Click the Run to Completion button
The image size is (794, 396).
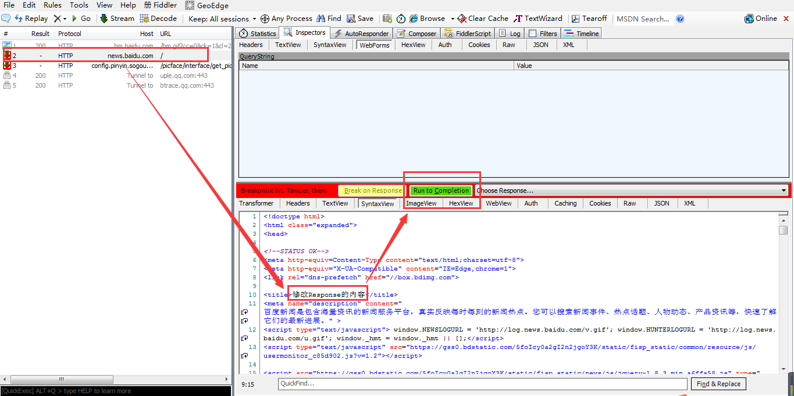click(x=441, y=190)
